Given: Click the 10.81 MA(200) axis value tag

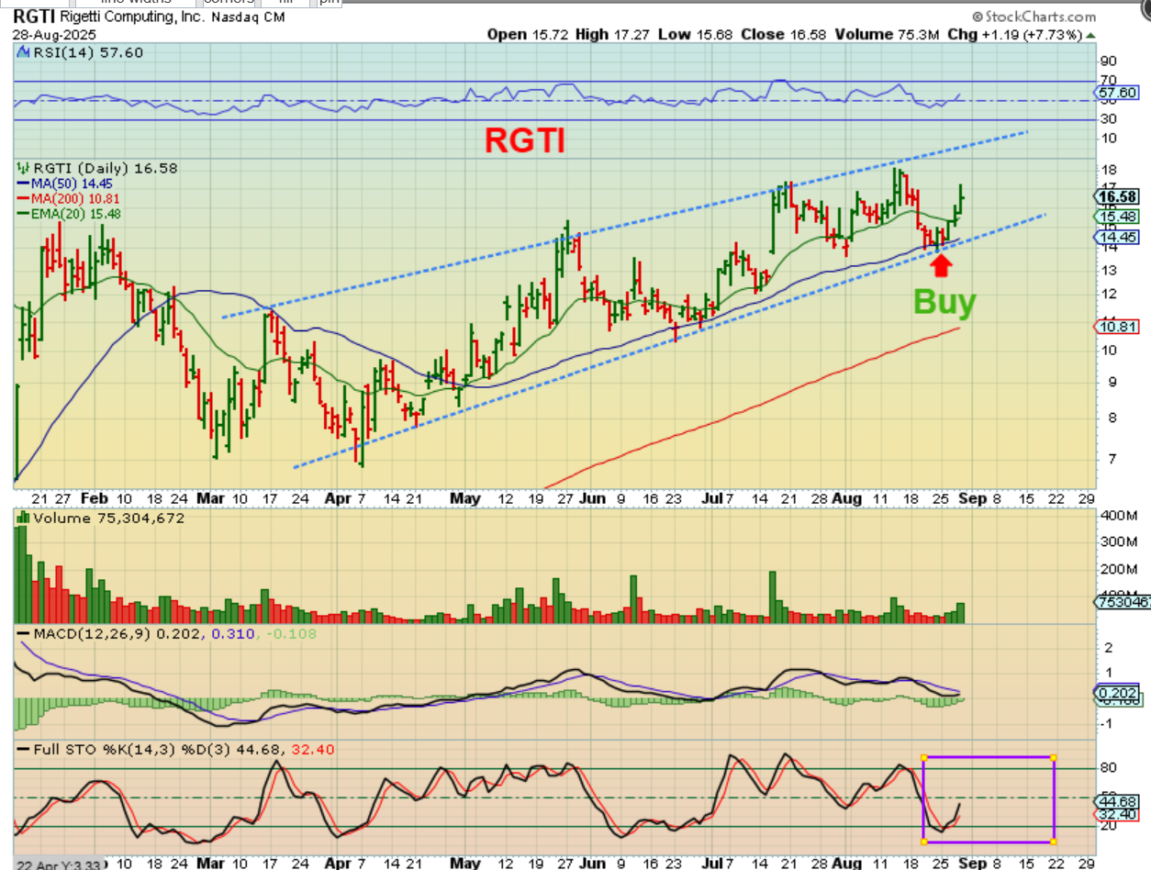Looking at the screenshot, I should (1117, 327).
